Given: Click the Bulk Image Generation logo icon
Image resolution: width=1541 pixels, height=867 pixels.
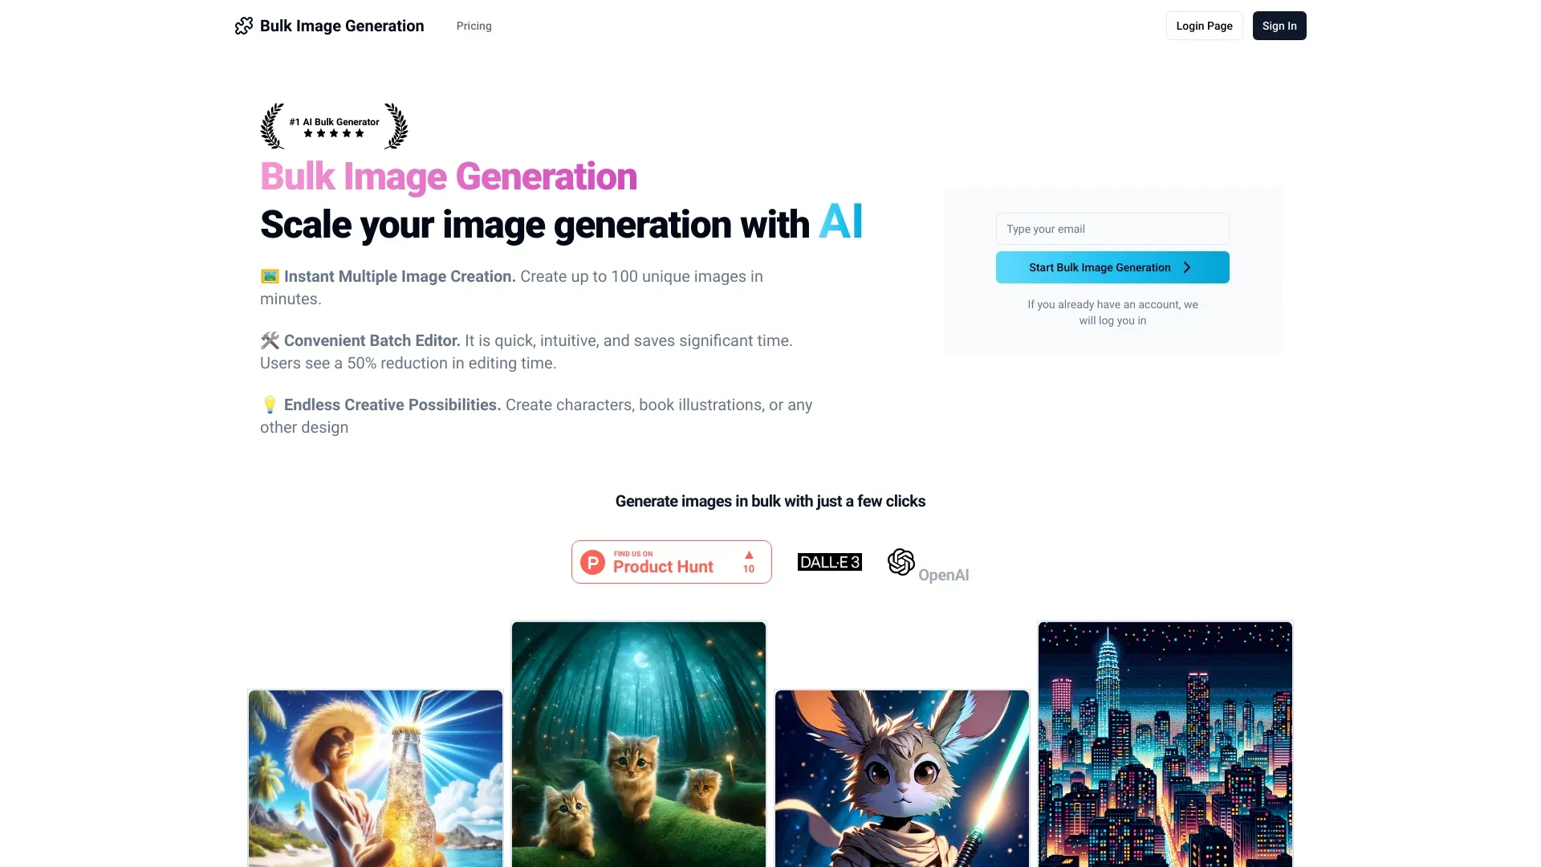Looking at the screenshot, I should pos(243,24).
